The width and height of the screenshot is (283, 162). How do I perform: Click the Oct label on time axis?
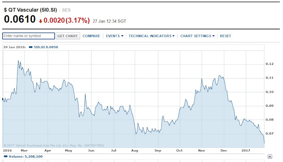point(180,151)
